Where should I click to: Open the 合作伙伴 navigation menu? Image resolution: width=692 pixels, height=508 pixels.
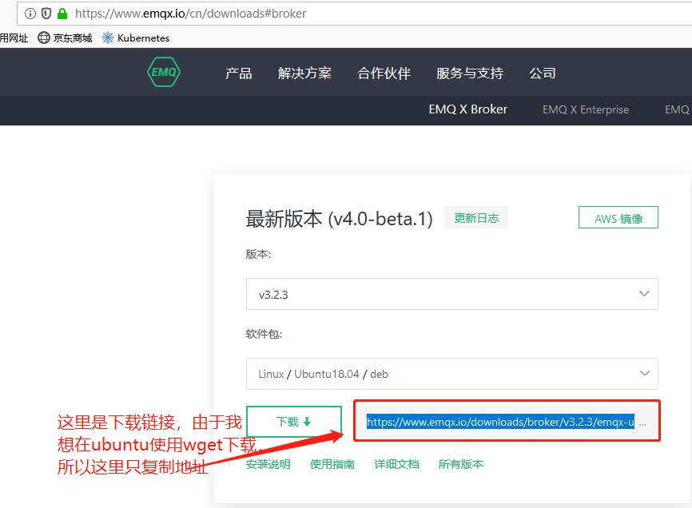pos(384,73)
